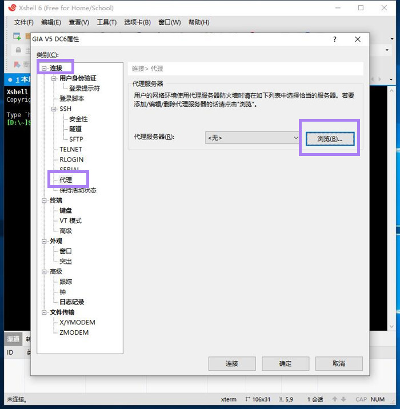The height and width of the screenshot is (409, 400).
Task: Select 突出 tree item
Action: click(x=66, y=262)
